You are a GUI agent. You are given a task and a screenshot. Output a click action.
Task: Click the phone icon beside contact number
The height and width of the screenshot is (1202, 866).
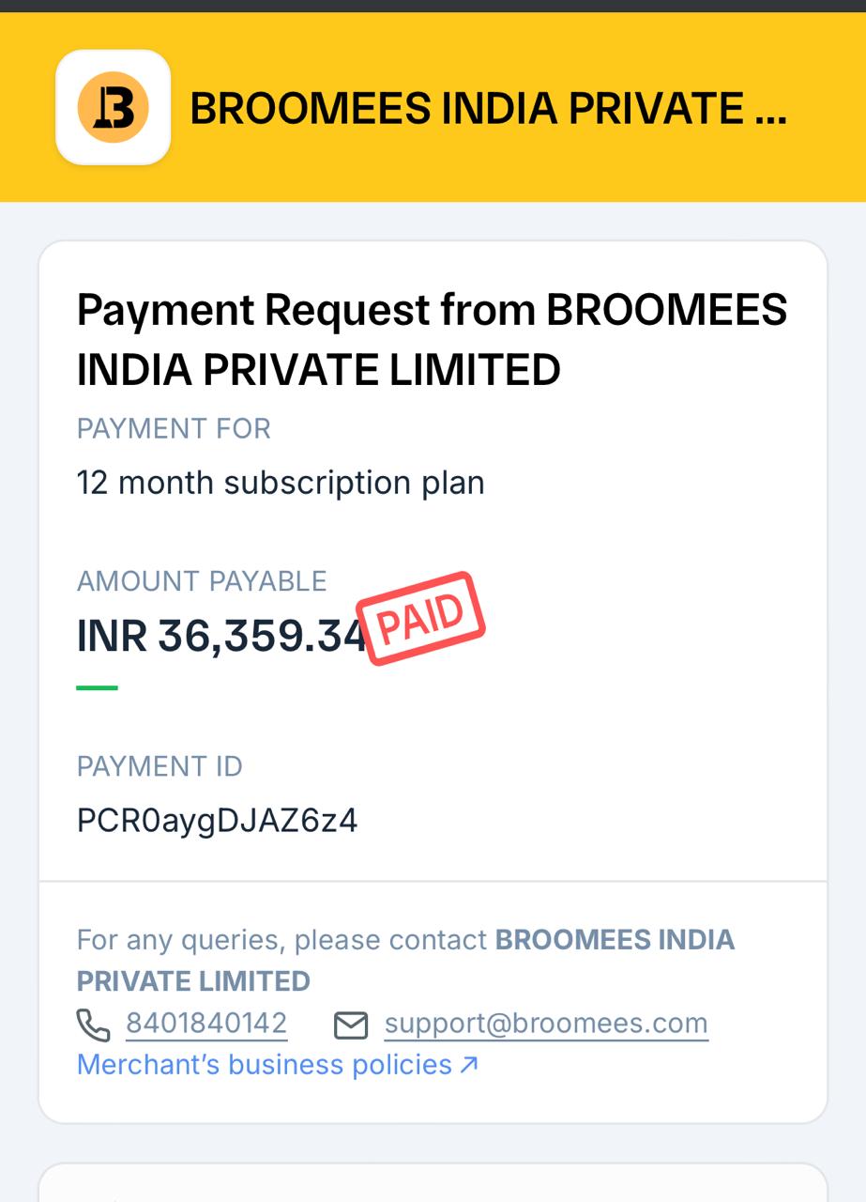coord(93,1025)
